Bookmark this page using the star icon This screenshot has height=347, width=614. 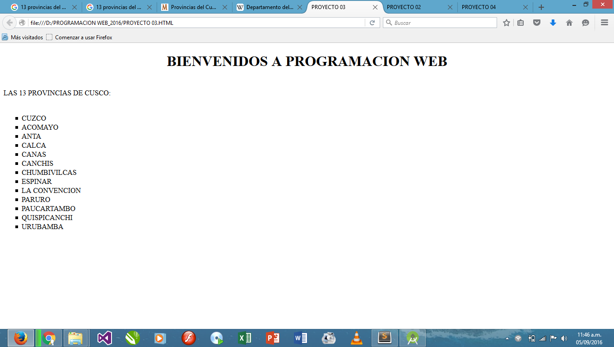[506, 23]
